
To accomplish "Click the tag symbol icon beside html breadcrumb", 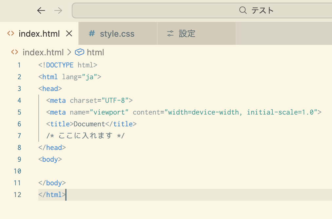I will tap(79, 52).
